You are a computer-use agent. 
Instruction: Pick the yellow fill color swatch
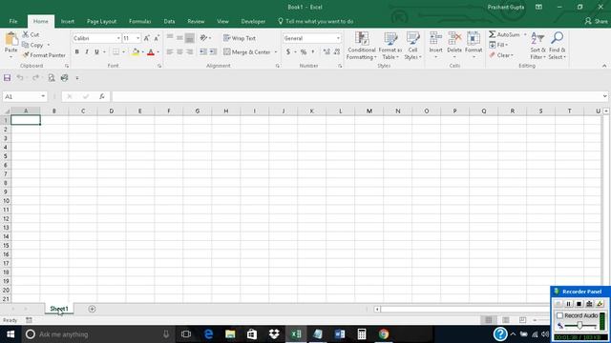136,51
